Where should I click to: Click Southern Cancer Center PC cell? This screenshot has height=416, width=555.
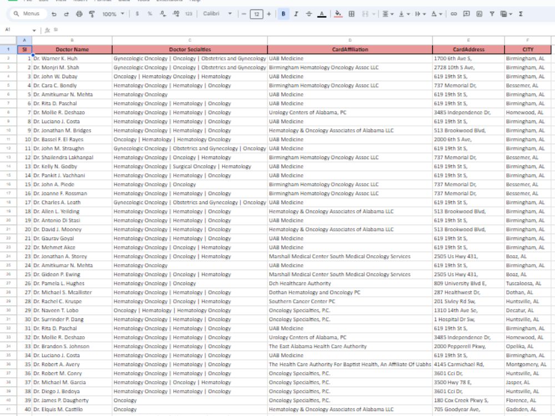[350, 301]
